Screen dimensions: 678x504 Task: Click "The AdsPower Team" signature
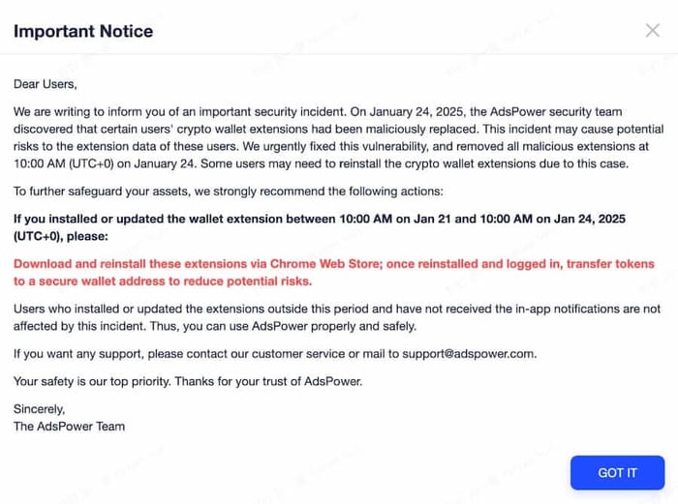(69, 426)
